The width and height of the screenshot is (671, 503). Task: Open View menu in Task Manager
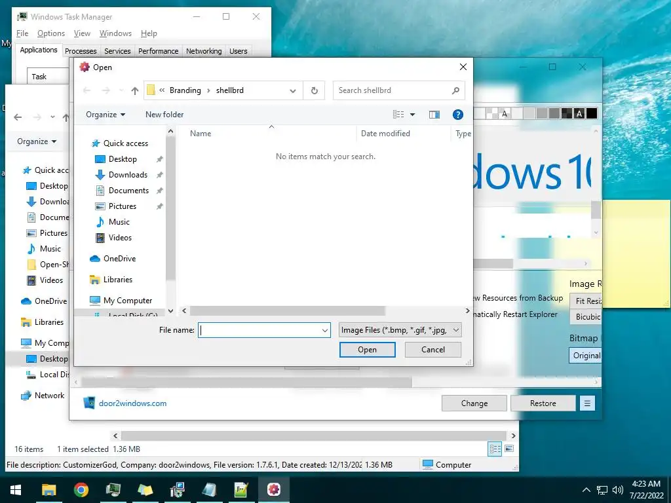(82, 33)
